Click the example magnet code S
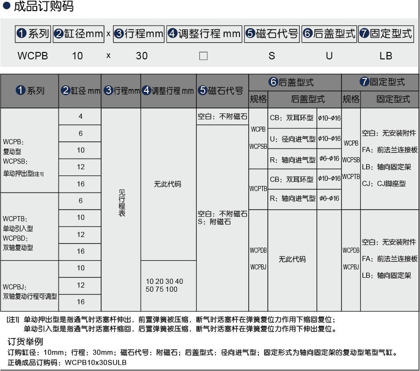Viewport: 420px width, 371px height. 271,56
